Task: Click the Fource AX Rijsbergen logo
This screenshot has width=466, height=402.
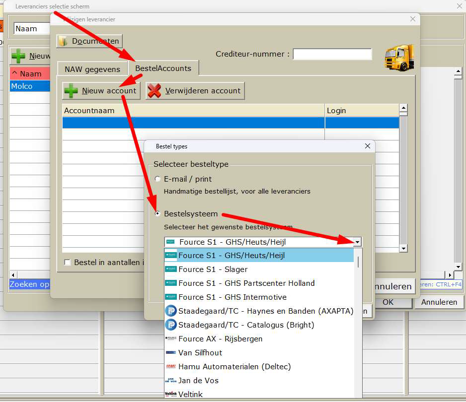Action: [171, 338]
